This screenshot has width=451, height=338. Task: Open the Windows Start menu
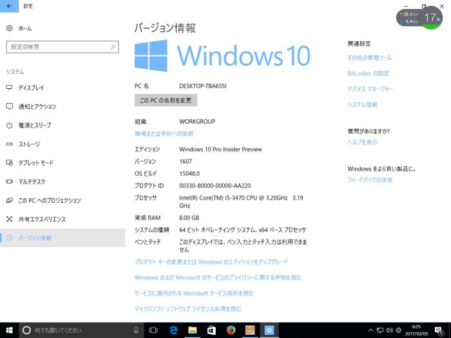pos(9,330)
